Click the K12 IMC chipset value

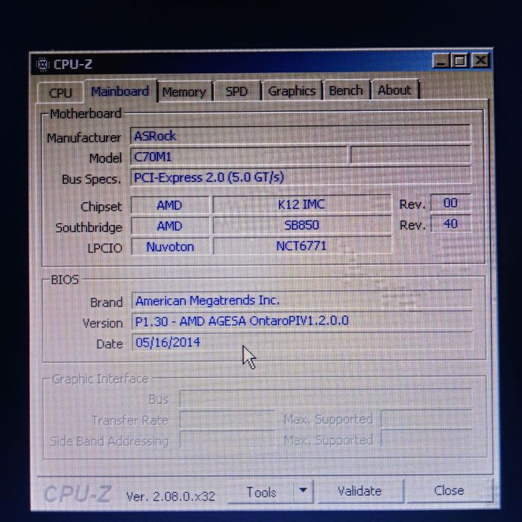[301, 204]
